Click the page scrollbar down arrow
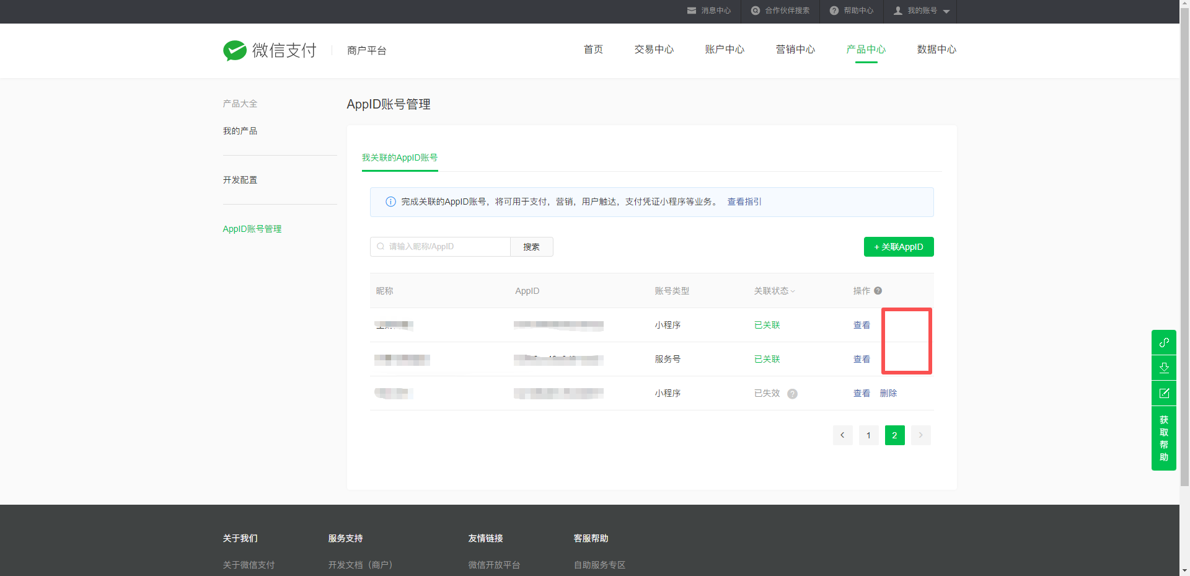The height and width of the screenshot is (576, 1190). click(x=1184, y=570)
